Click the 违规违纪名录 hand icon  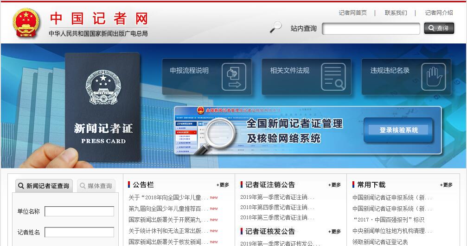[x=433, y=76]
